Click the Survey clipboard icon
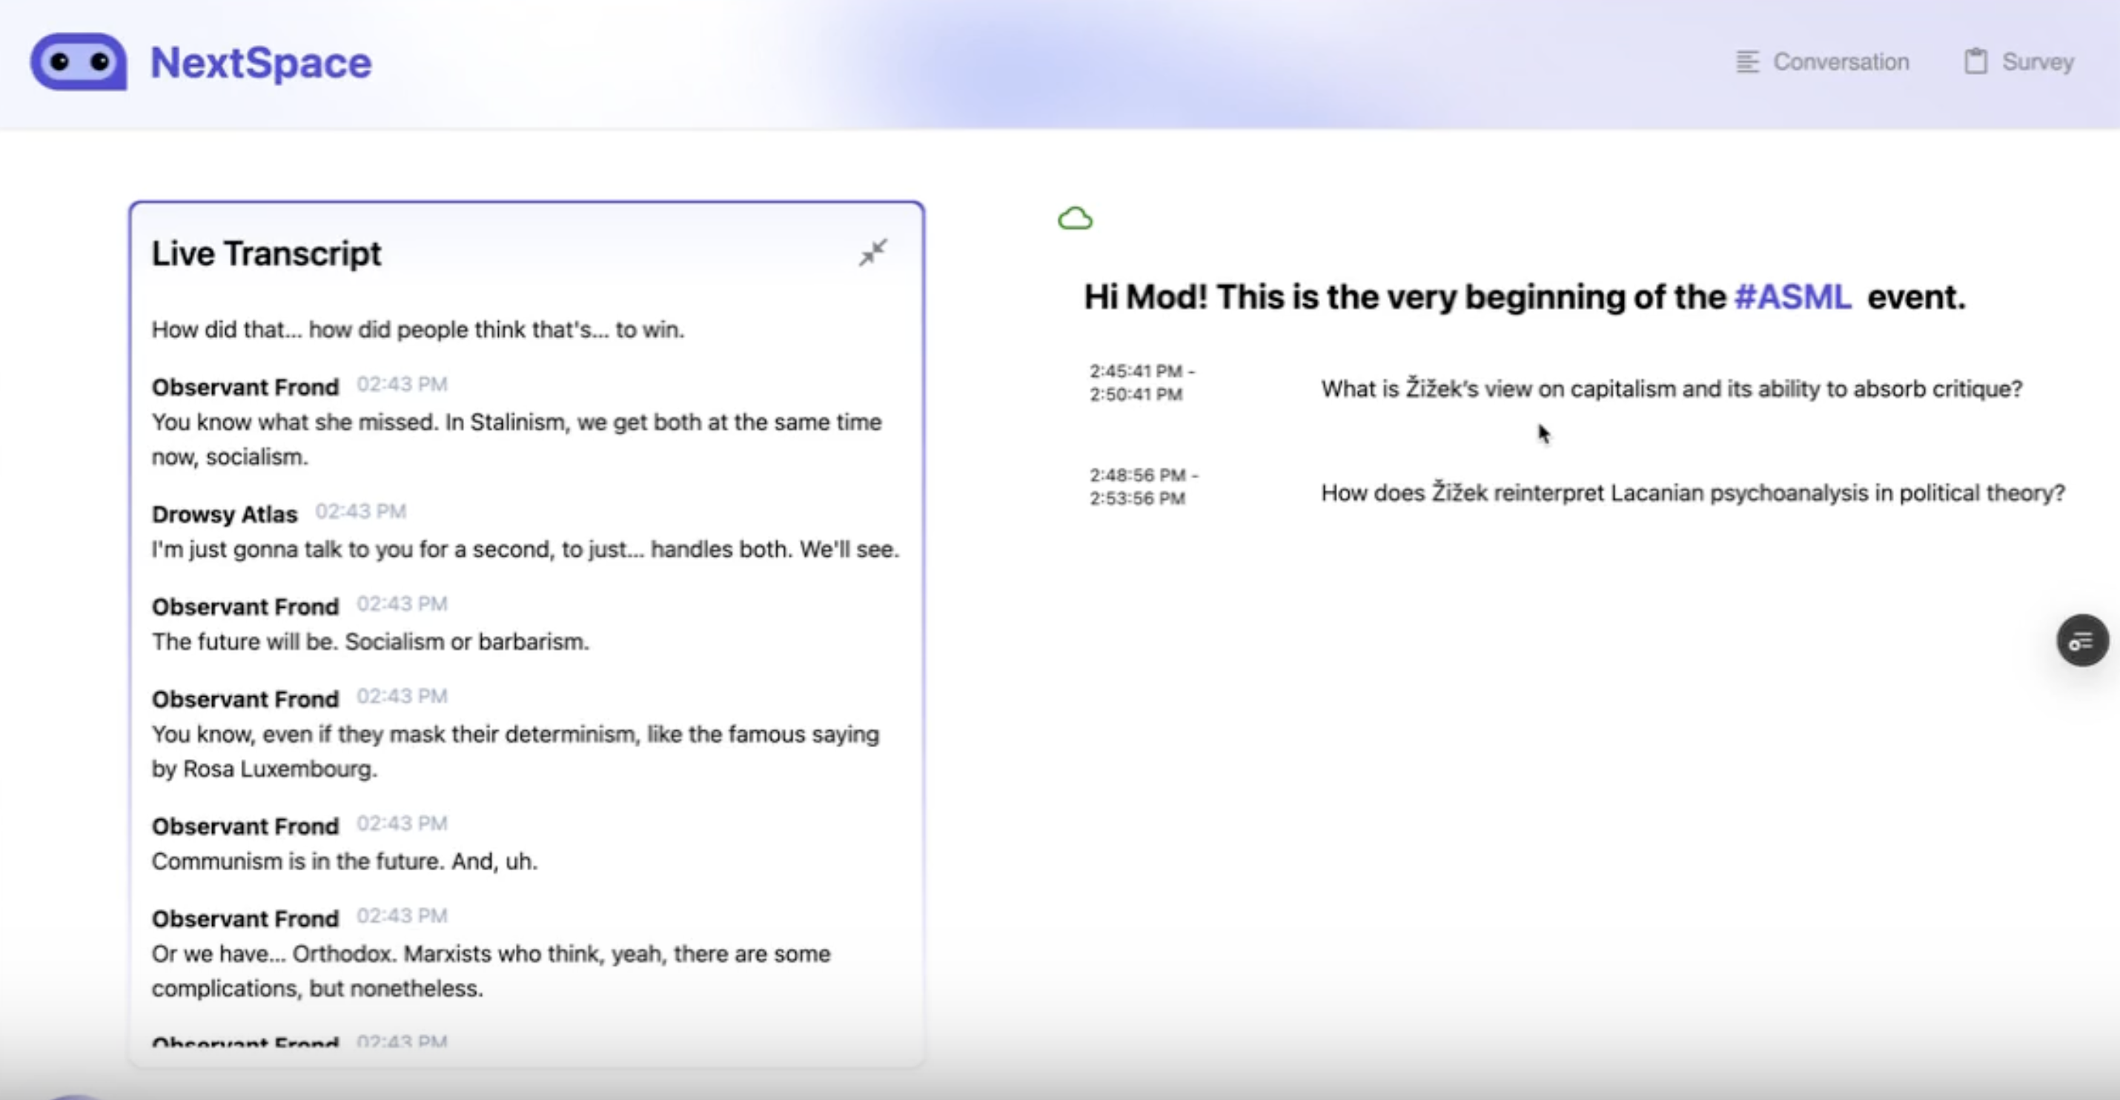Image resolution: width=2120 pixels, height=1100 pixels. click(x=1976, y=62)
